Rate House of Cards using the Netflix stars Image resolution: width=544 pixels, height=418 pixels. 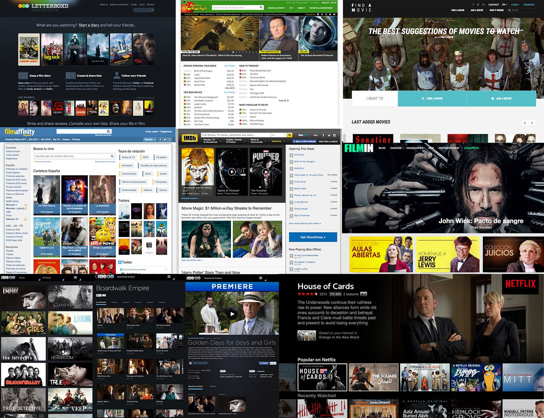coord(307,294)
